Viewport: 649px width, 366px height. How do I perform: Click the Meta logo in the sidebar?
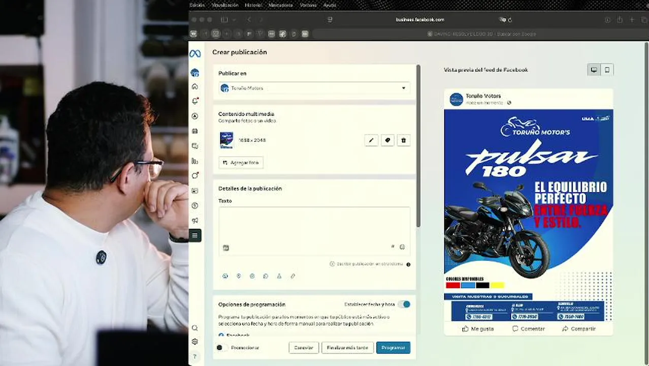point(195,53)
